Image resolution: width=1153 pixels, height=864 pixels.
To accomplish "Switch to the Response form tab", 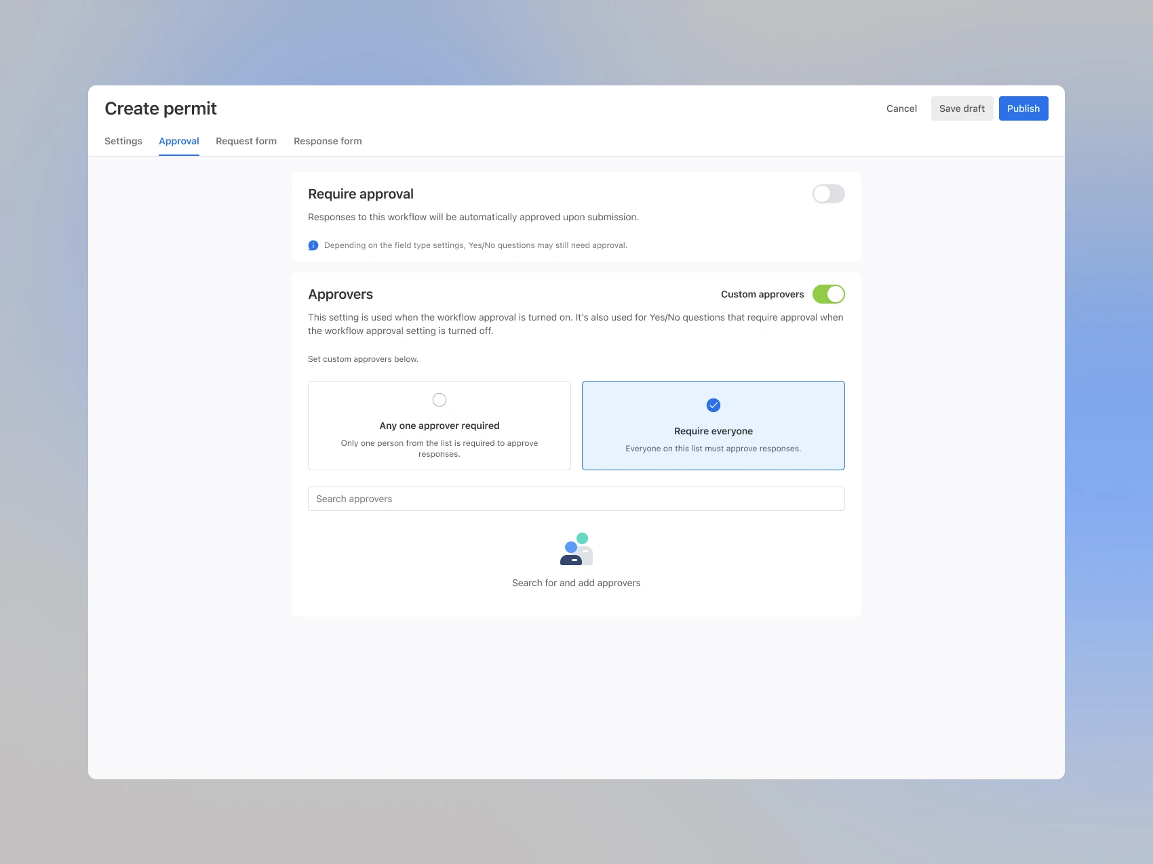I will pyautogui.click(x=328, y=141).
